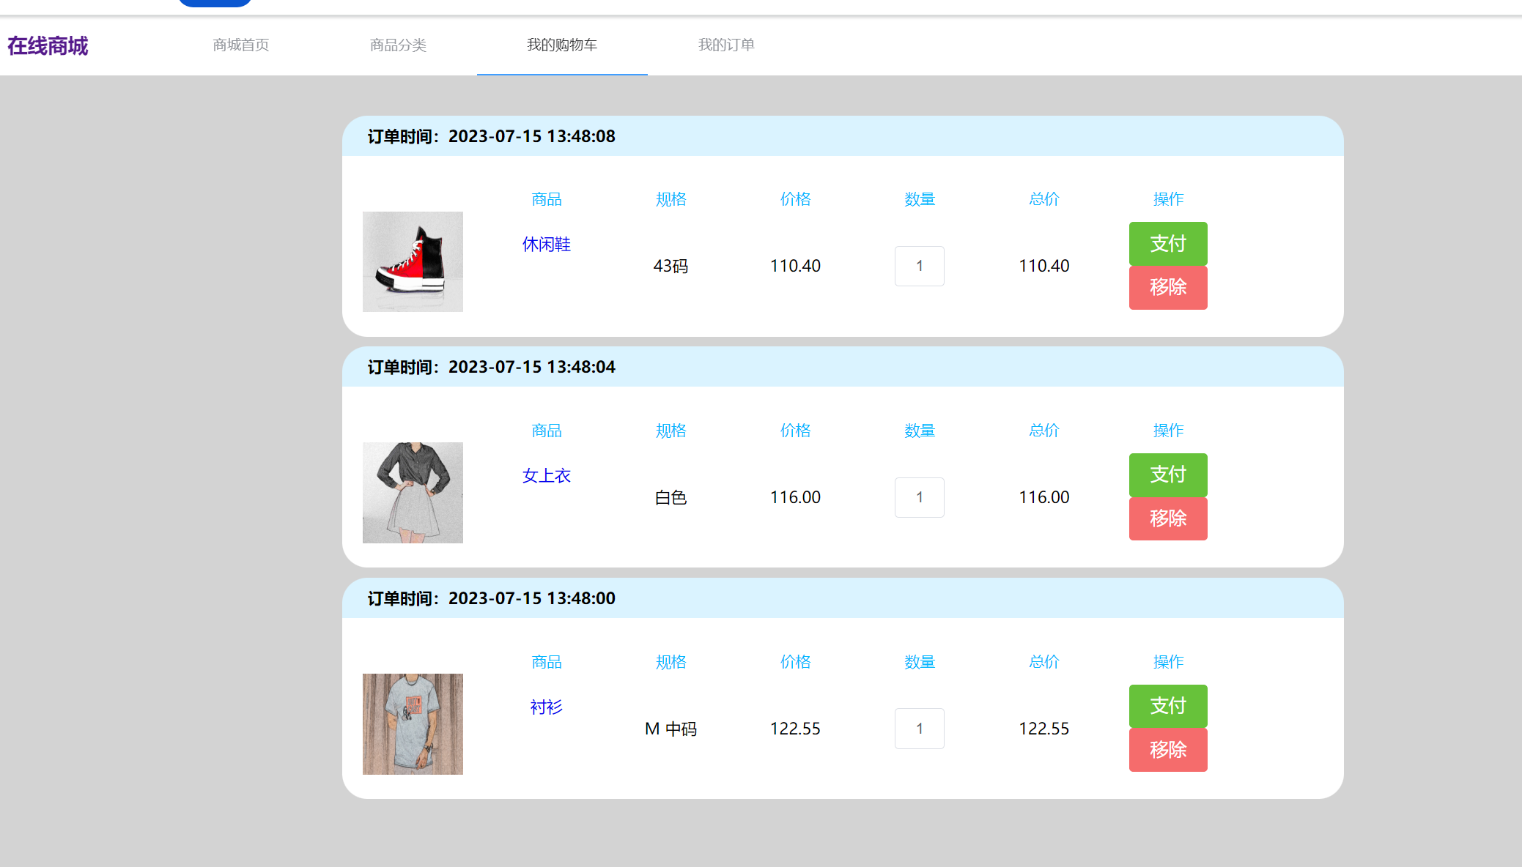Go to 我的订单 tab
Viewport: 1522px width, 867px height.
coord(726,45)
